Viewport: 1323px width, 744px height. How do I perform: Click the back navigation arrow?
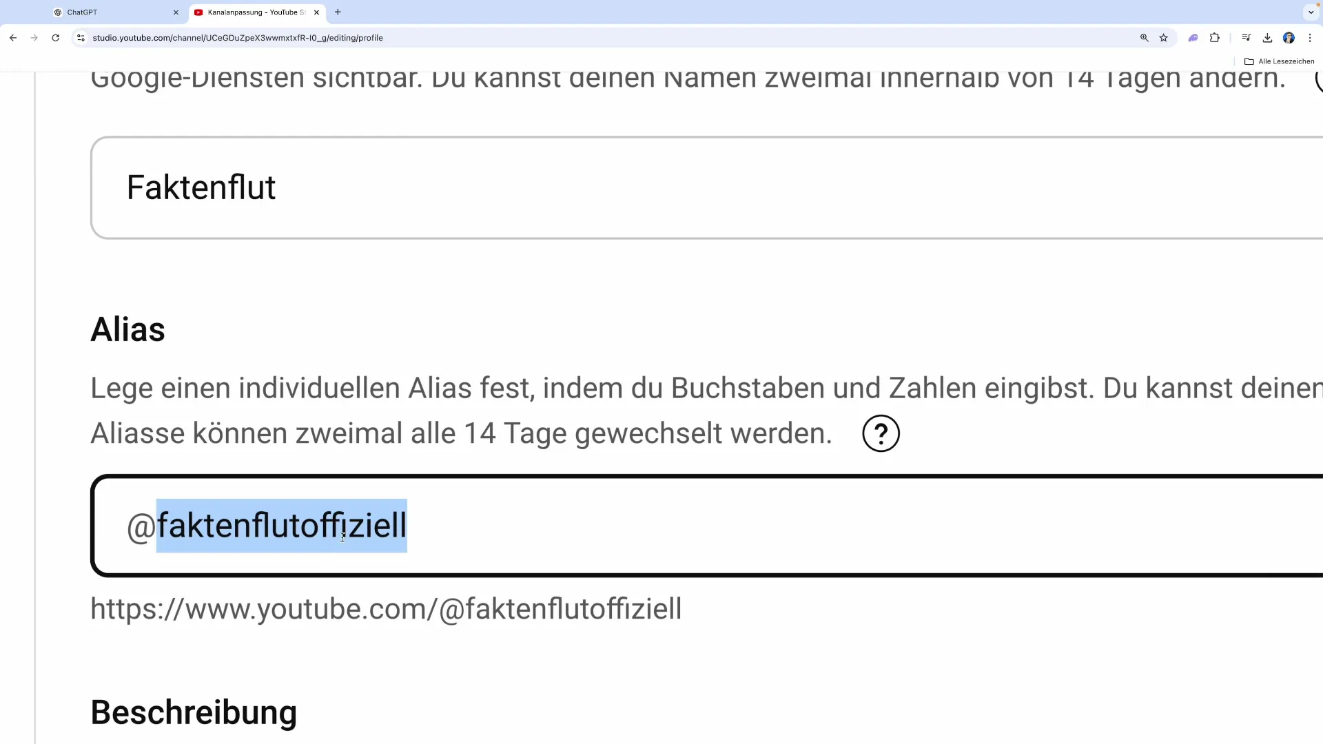pos(13,38)
